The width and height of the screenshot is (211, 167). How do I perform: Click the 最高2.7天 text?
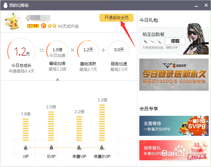[x=88, y=70]
